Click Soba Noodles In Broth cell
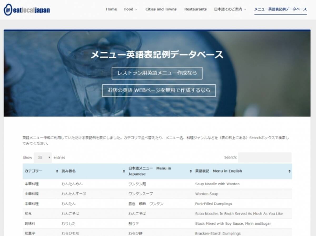 (x=239, y=214)
